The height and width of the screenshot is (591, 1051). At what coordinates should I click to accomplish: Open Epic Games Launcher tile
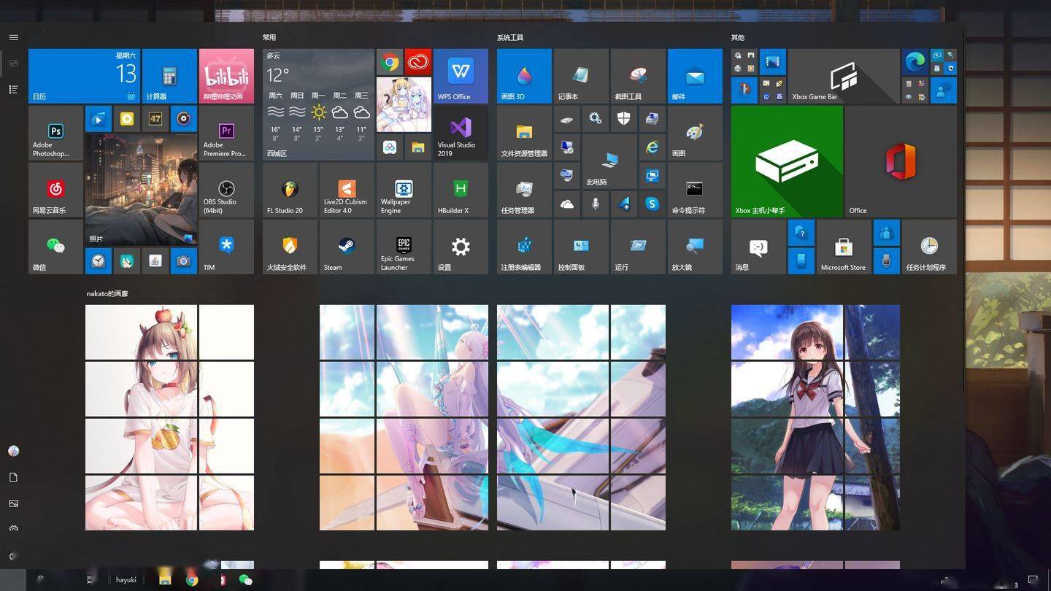click(x=404, y=247)
